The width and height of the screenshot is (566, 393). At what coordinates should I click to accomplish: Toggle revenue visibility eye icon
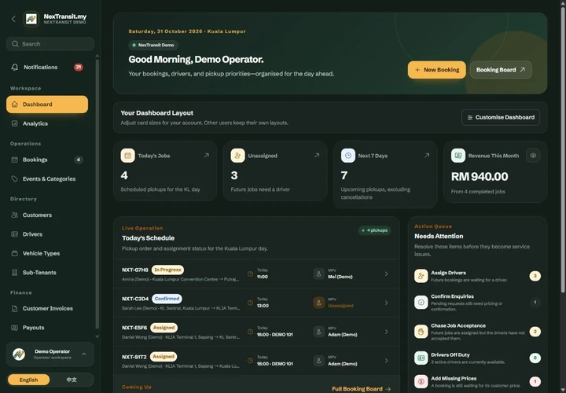[533, 156]
